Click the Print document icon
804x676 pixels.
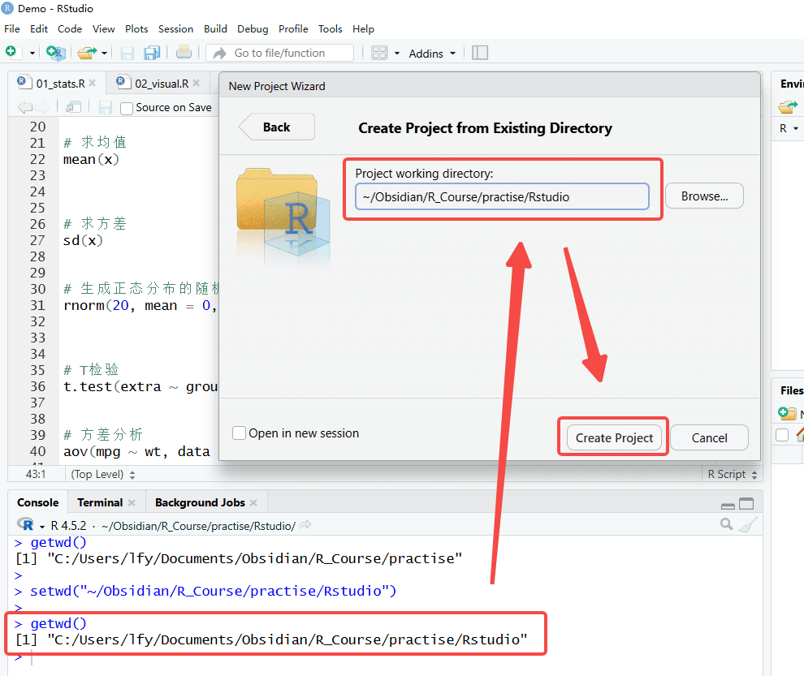point(184,53)
